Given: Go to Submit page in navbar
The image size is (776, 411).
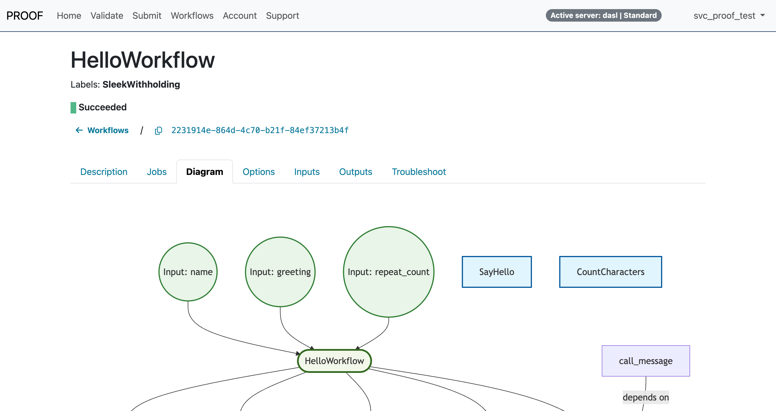Looking at the screenshot, I should (147, 16).
